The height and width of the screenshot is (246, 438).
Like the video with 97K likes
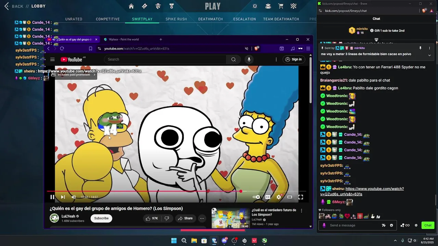click(x=152, y=218)
